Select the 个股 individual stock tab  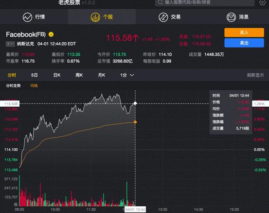click(102, 17)
